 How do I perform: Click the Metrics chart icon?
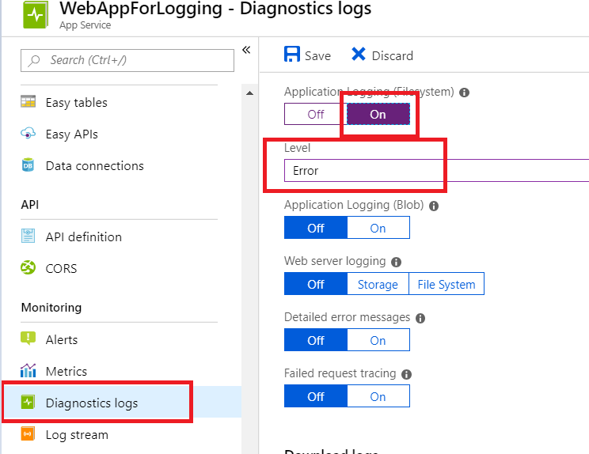click(x=28, y=370)
